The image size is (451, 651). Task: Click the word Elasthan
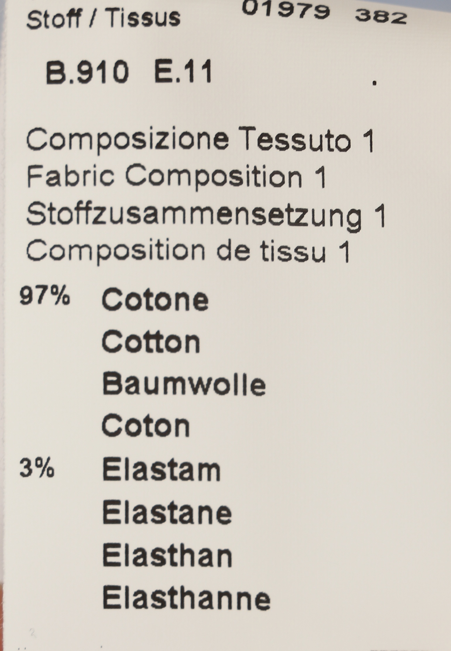tap(167, 555)
